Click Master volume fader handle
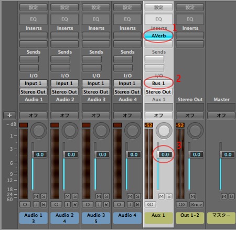Image resolution: width=236 pixels, height=230 pixels. click(x=227, y=154)
